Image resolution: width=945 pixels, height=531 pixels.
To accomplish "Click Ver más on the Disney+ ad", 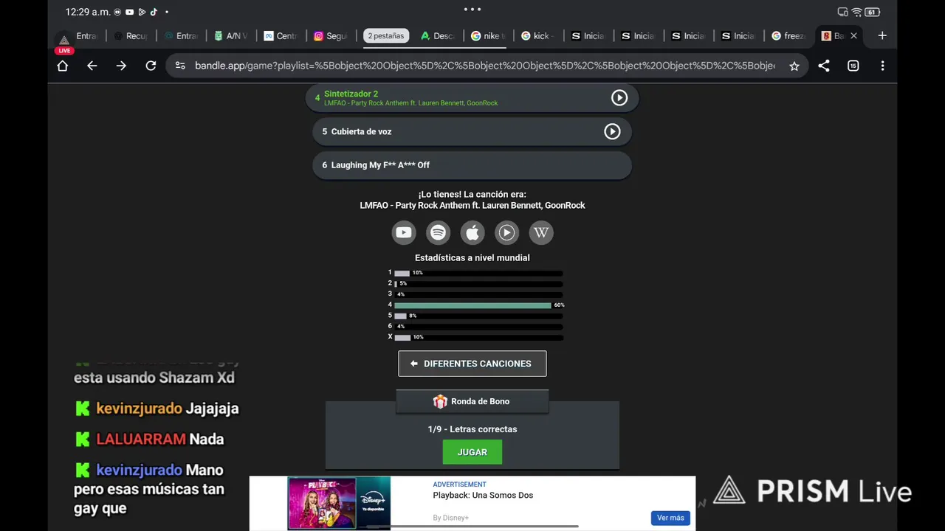I will tap(670, 518).
